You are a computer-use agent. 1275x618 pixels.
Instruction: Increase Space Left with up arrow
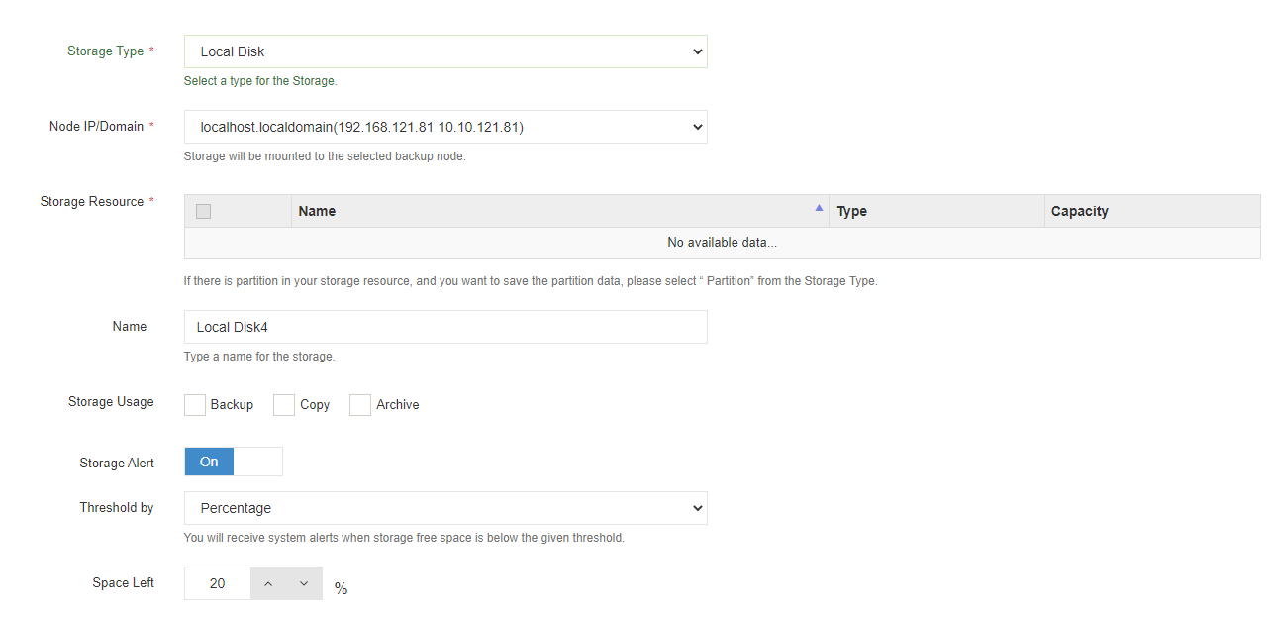click(x=268, y=583)
